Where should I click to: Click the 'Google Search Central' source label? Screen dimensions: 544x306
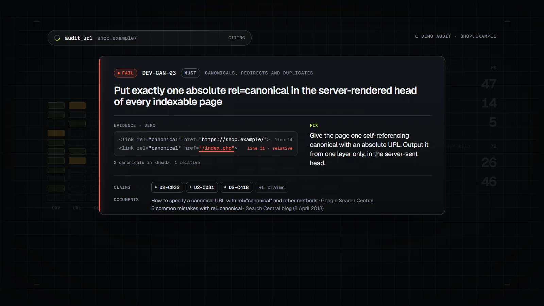coord(347,201)
